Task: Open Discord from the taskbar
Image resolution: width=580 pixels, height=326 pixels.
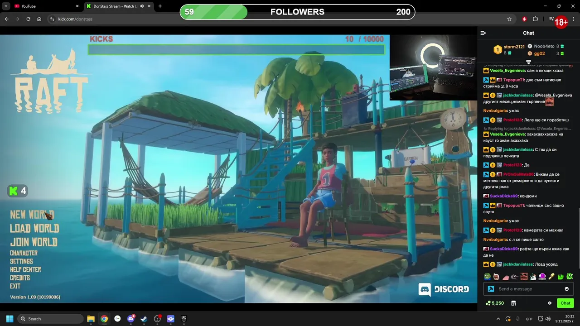Action: pyautogui.click(x=131, y=319)
